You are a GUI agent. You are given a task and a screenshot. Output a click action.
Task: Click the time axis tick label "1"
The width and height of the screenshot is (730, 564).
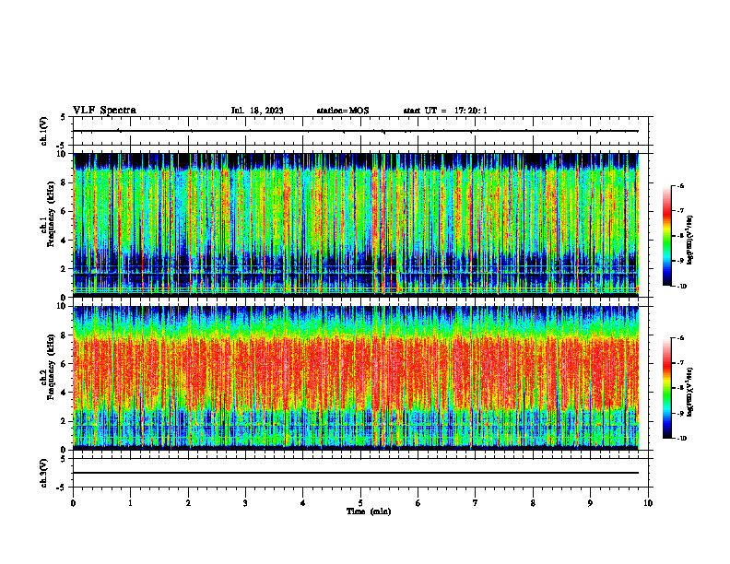130,503
